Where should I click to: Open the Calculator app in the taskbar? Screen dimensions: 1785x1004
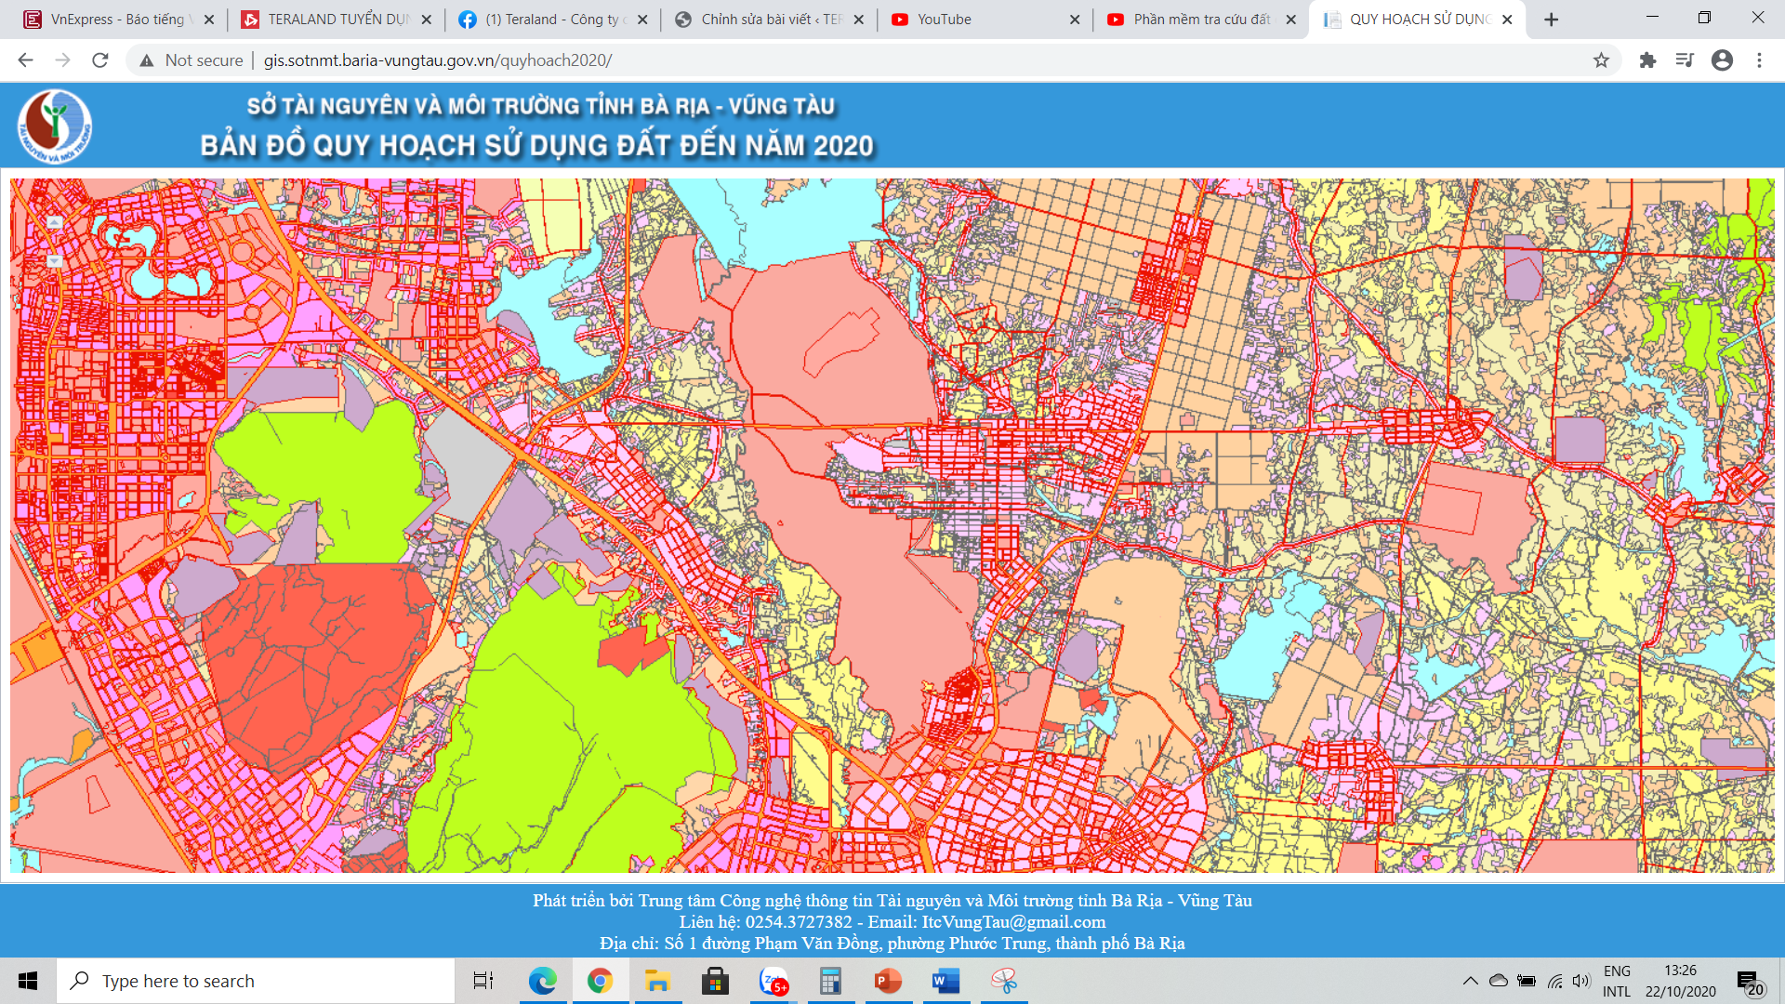[830, 981]
